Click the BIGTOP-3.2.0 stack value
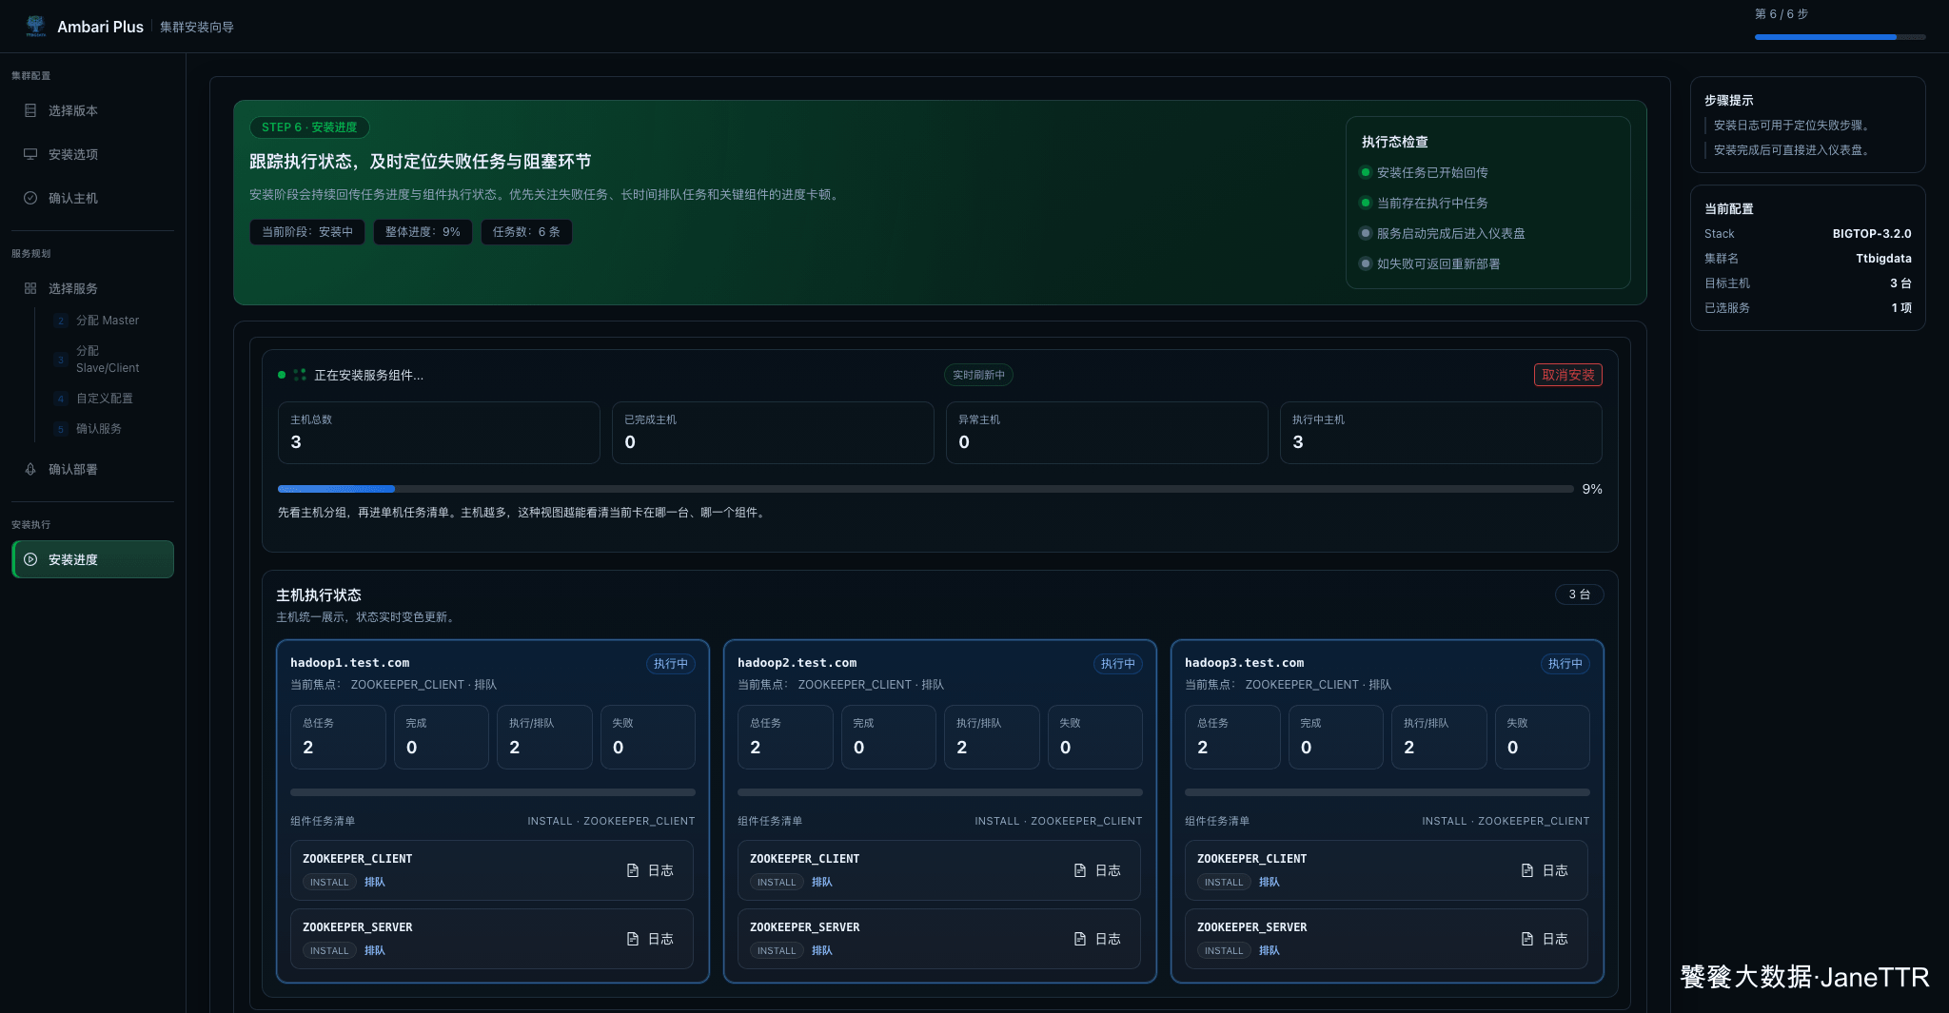 point(1872,234)
